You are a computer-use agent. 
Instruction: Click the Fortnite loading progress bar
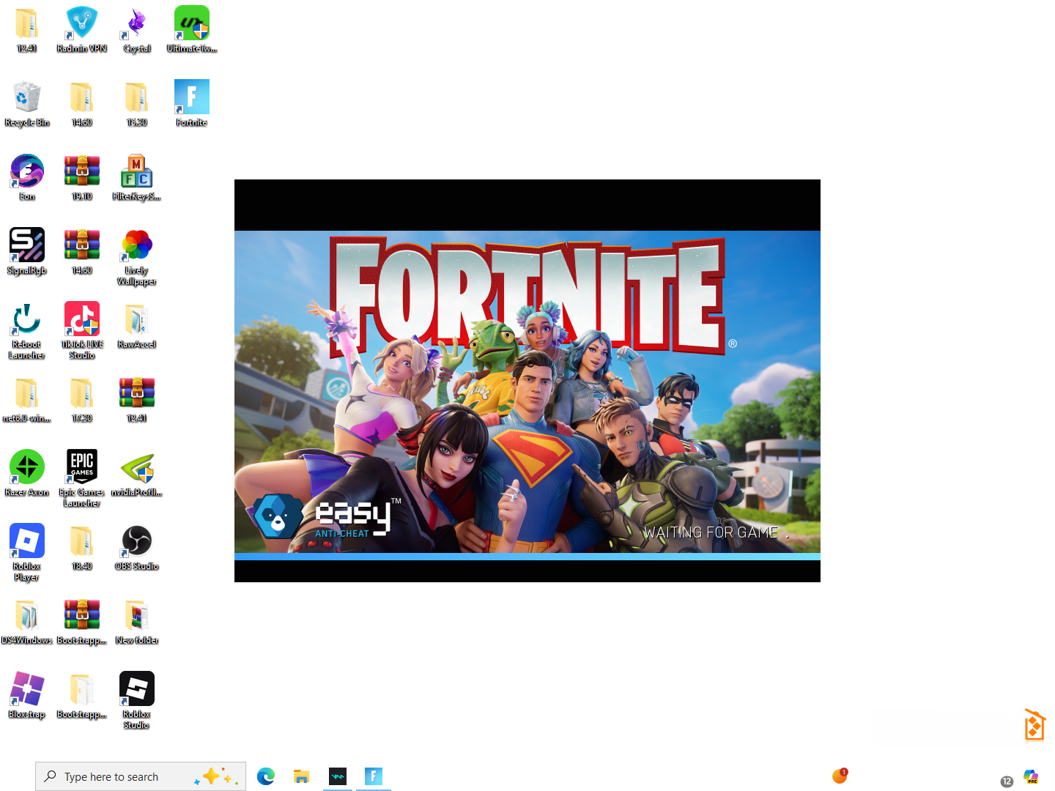[x=527, y=557]
